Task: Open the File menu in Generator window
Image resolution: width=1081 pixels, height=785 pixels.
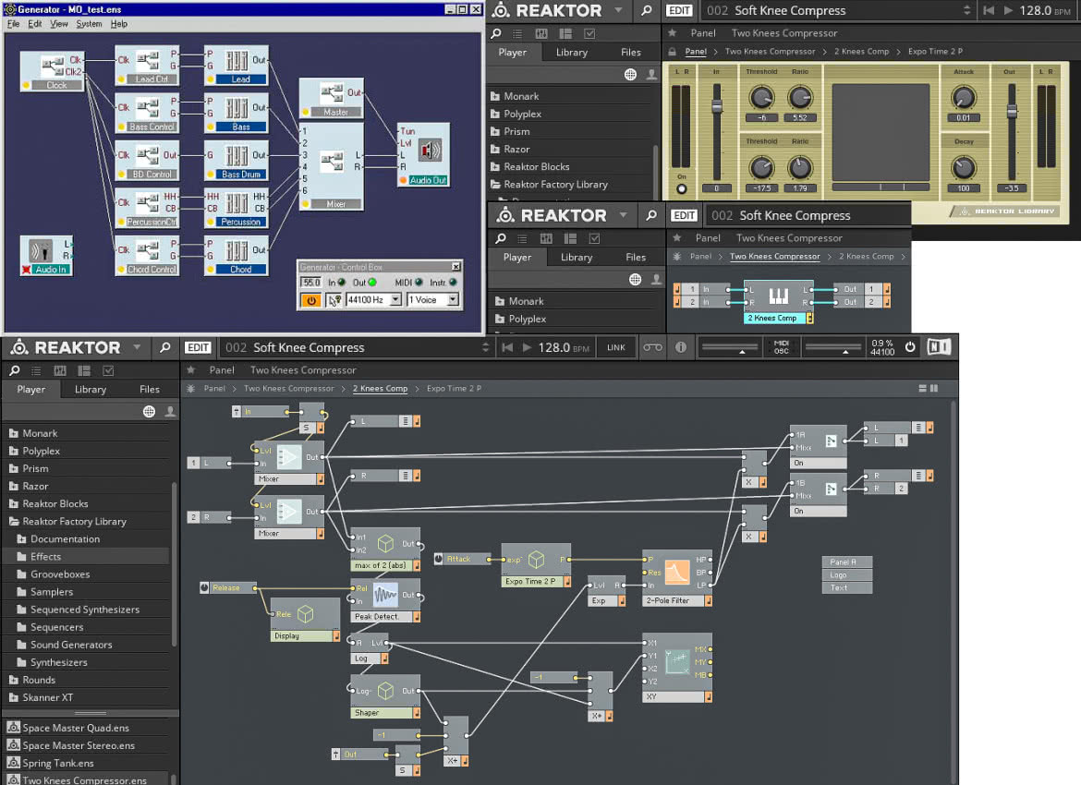Action: (13, 23)
